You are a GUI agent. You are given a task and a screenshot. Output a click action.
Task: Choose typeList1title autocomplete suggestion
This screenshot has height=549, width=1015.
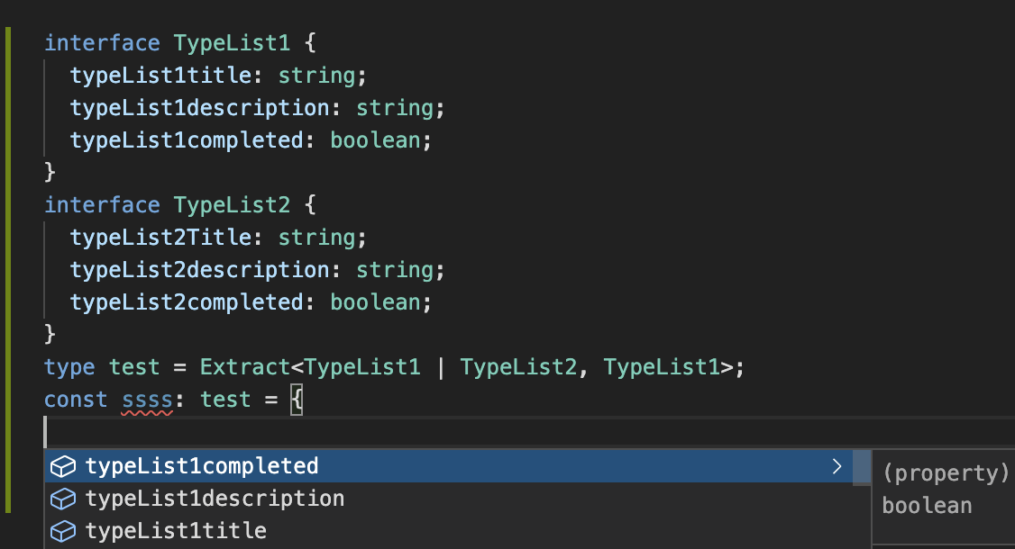[x=176, y=531]
